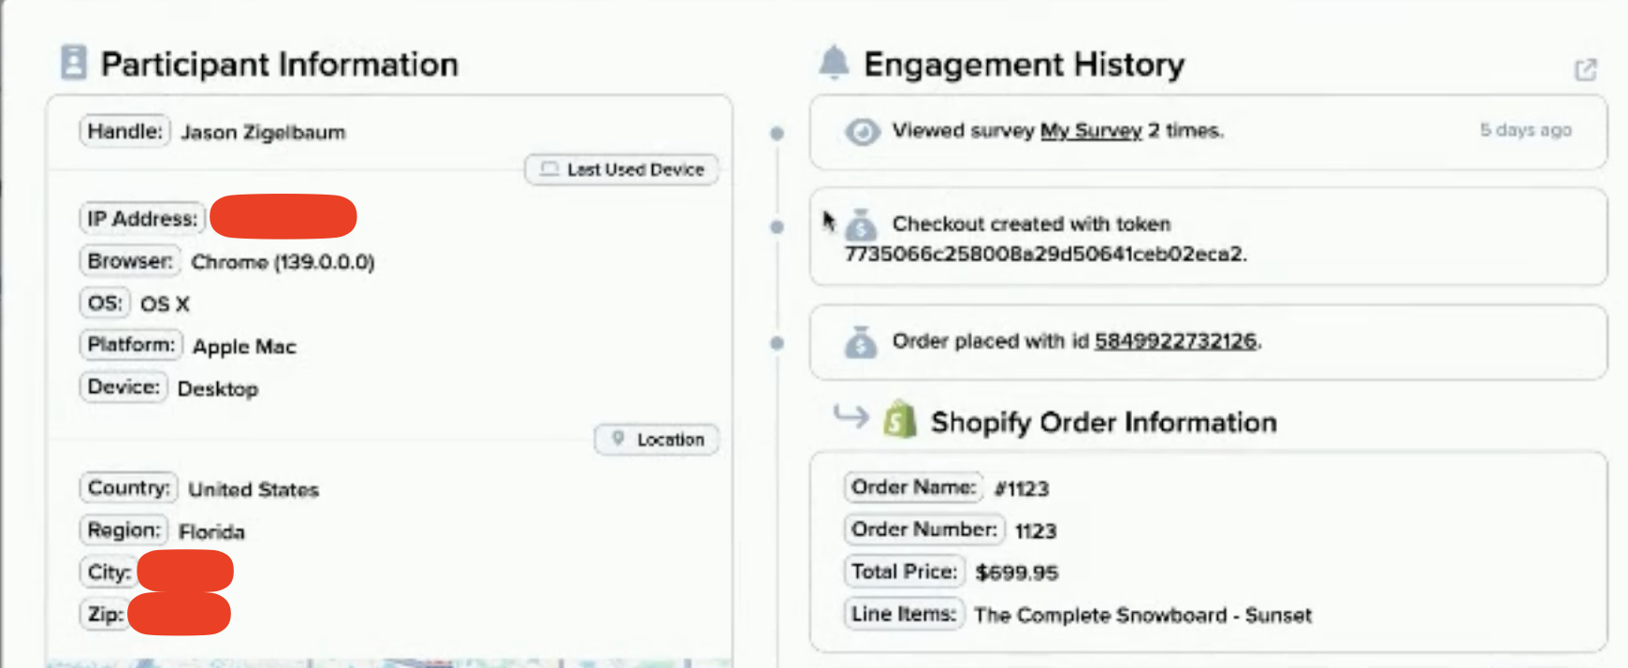Click the redacted IP Address value
This screenshot has height=668, width=1628.
283,217
